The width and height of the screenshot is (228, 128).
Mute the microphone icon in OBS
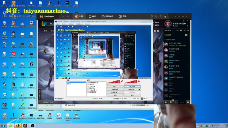click(122, 81)
